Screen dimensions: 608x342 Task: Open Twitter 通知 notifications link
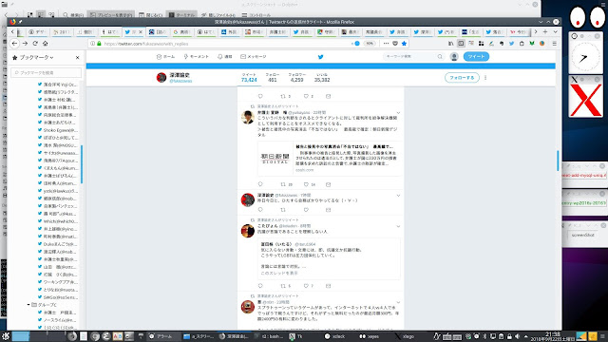pyautogui.click(x=225, y=57)
